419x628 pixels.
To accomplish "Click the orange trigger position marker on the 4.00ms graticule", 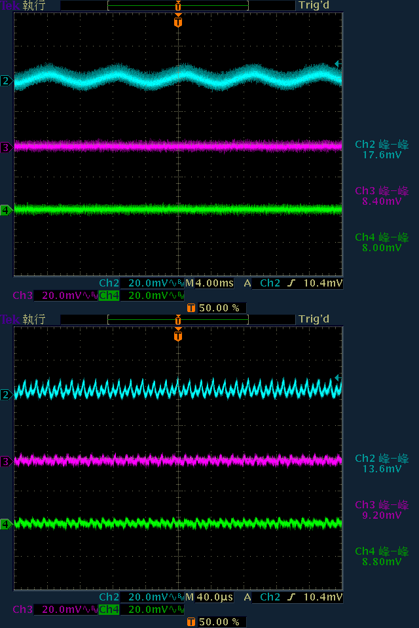I will pos(178,21).
